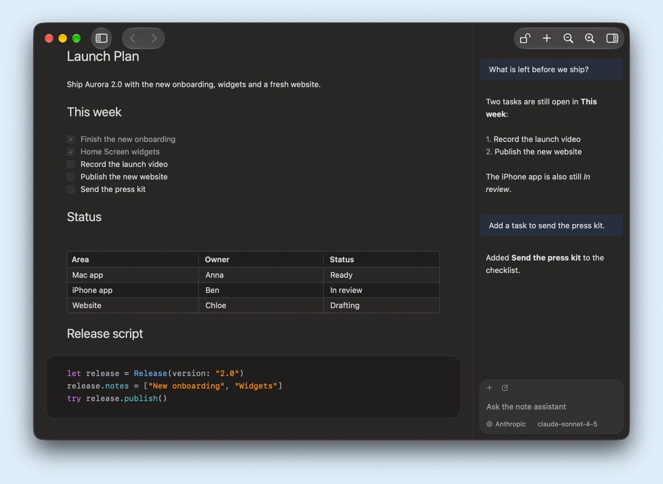Screen dimensions: 663x484
Task: Select the 'In review' table cell
Action: tap(381, 290)
